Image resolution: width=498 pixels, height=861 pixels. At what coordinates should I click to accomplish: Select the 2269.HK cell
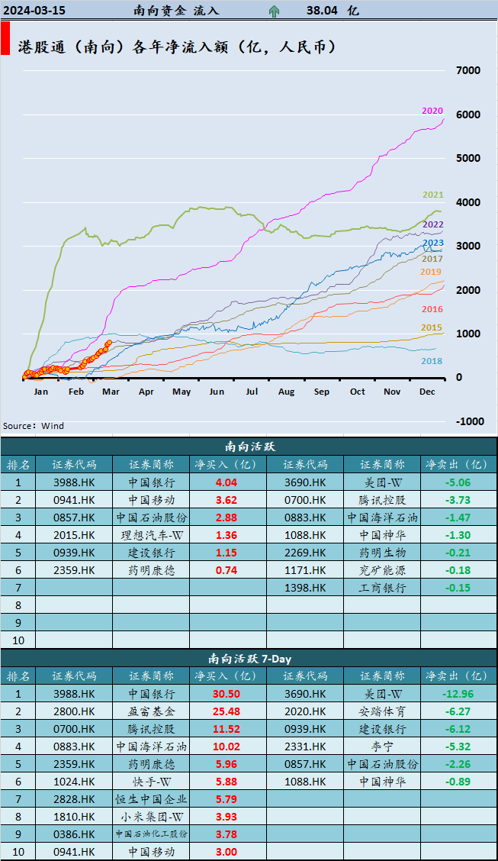(305, 553)
